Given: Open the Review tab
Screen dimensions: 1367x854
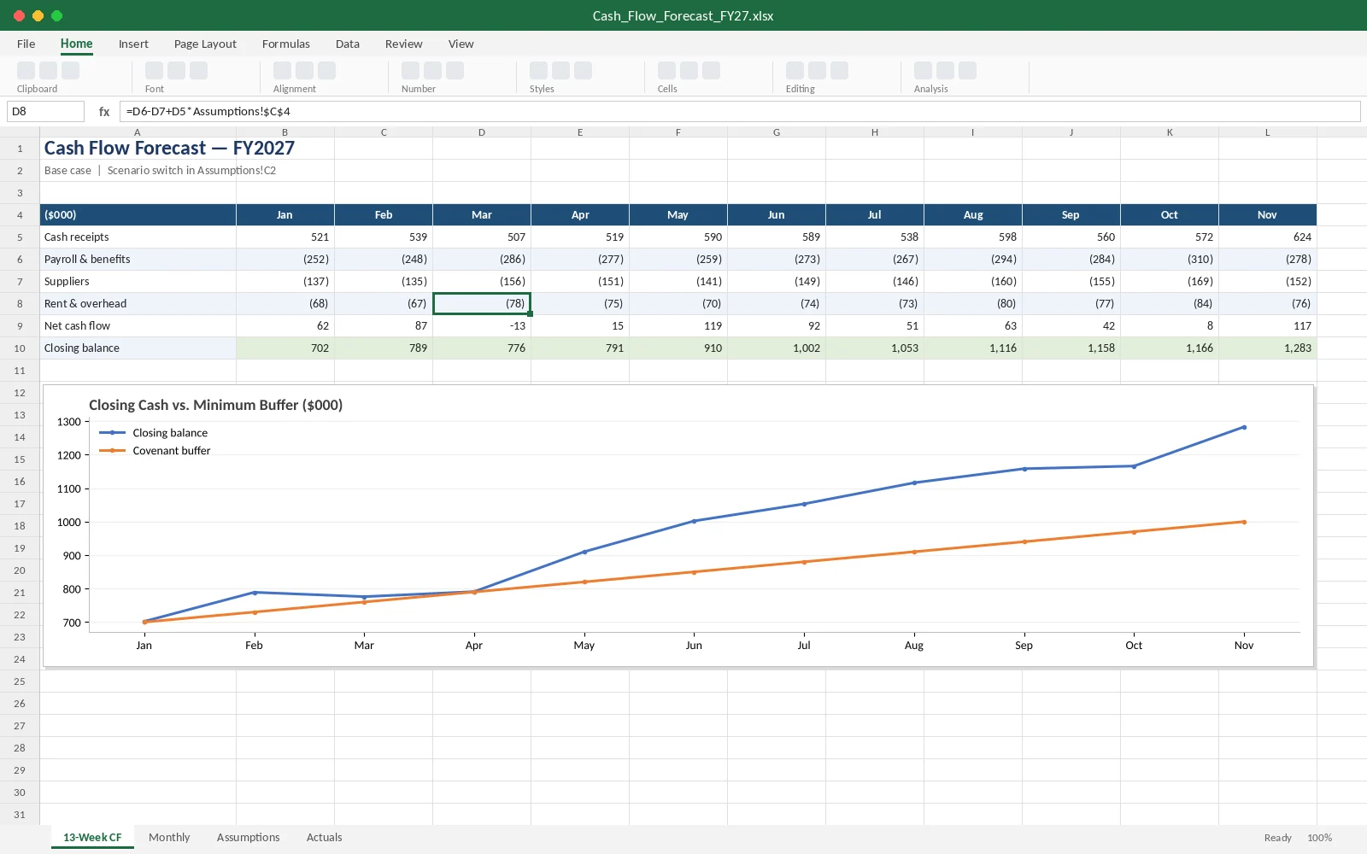Looking at the screenshot, I should point(404,44).
